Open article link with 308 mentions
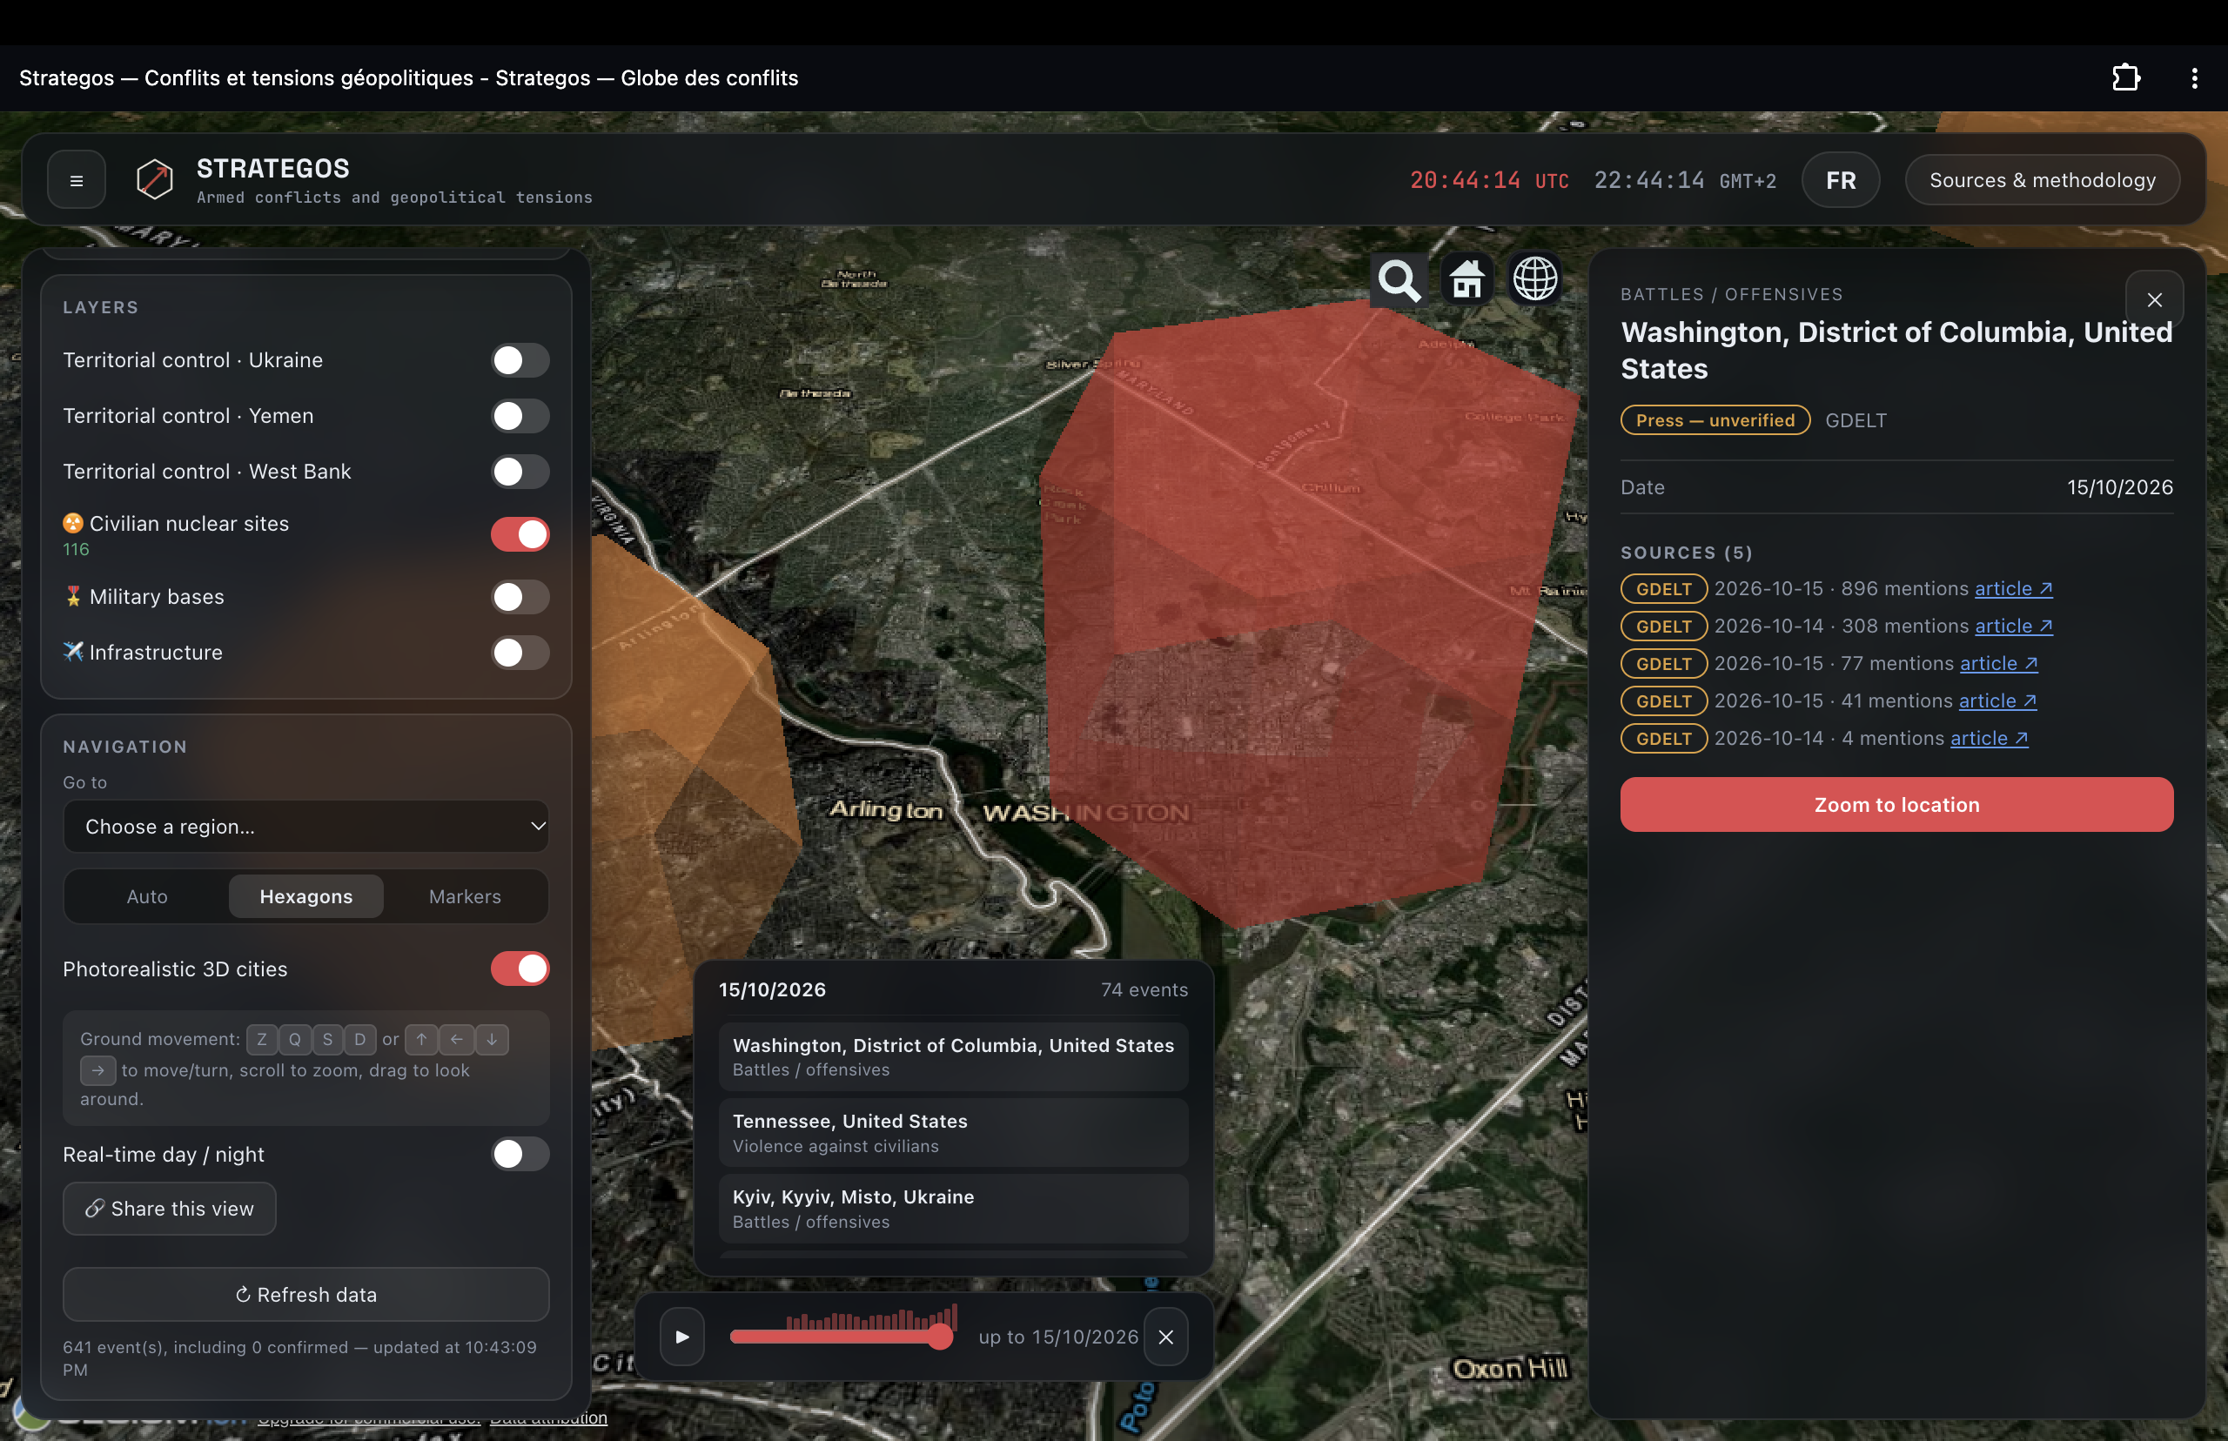 click(x=2014, y=626)
